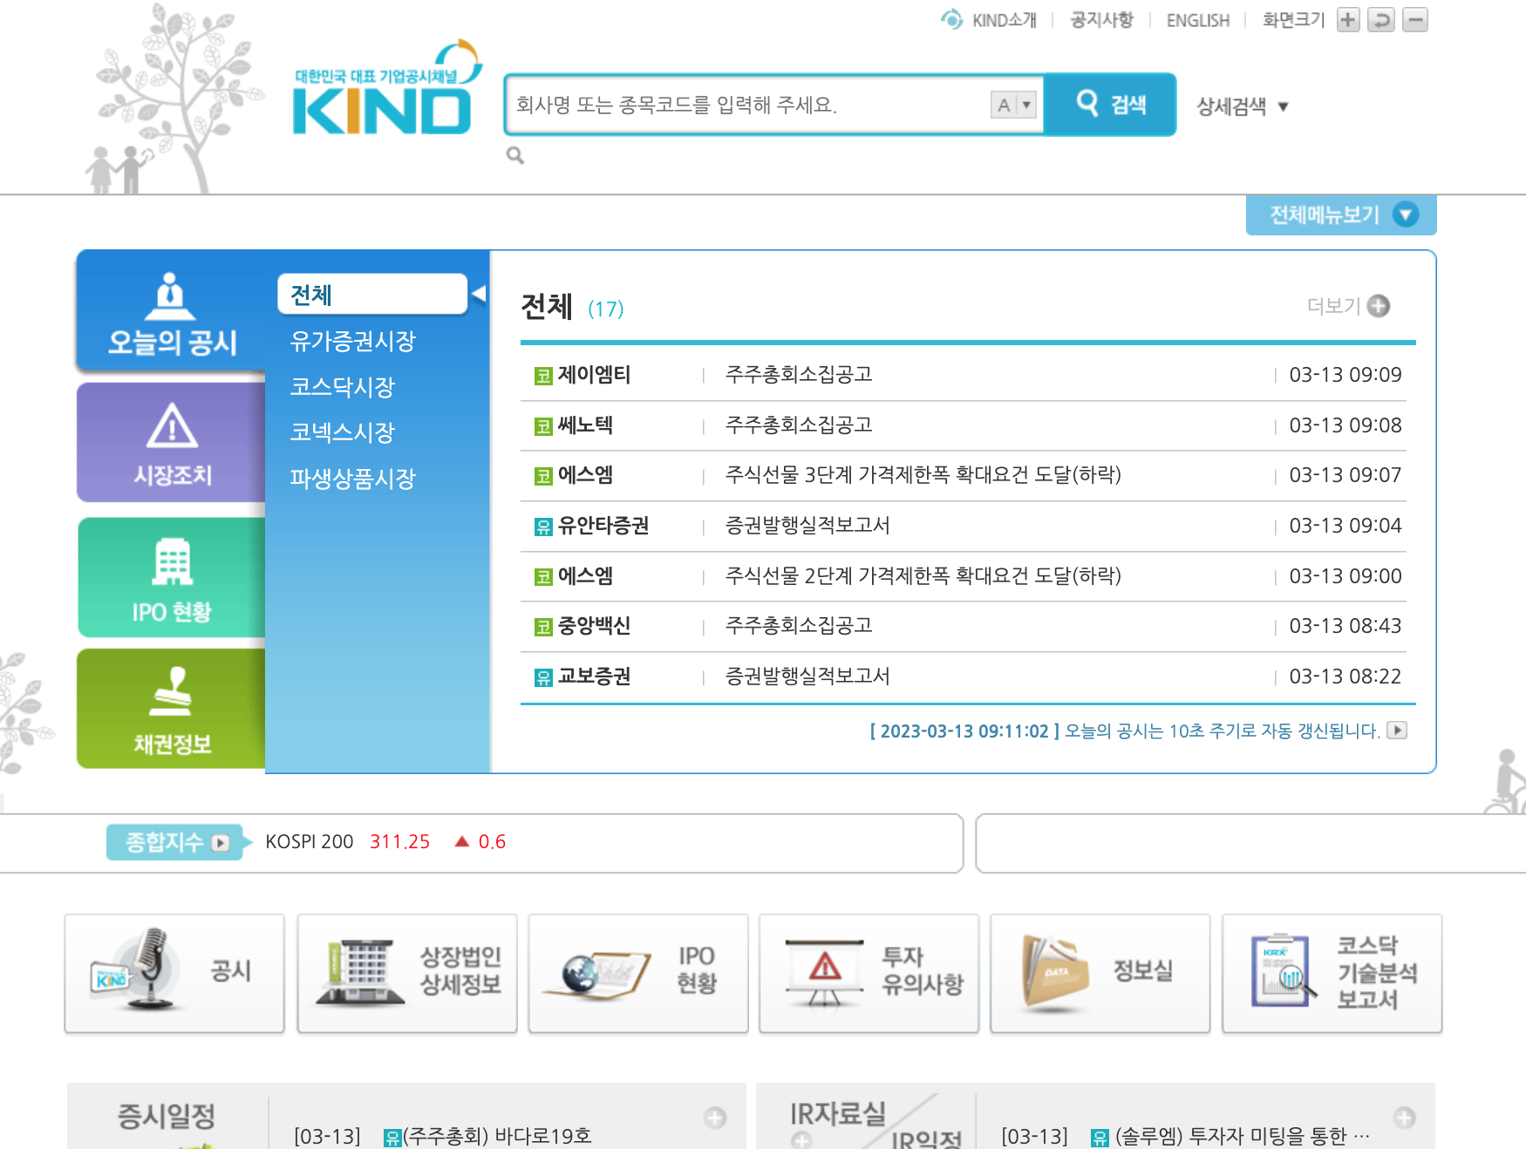The height and width of the screenshot is (1149, 1526).
Task: Open the 상장법인 상세정보 tile
Action: tap(407, 973)
